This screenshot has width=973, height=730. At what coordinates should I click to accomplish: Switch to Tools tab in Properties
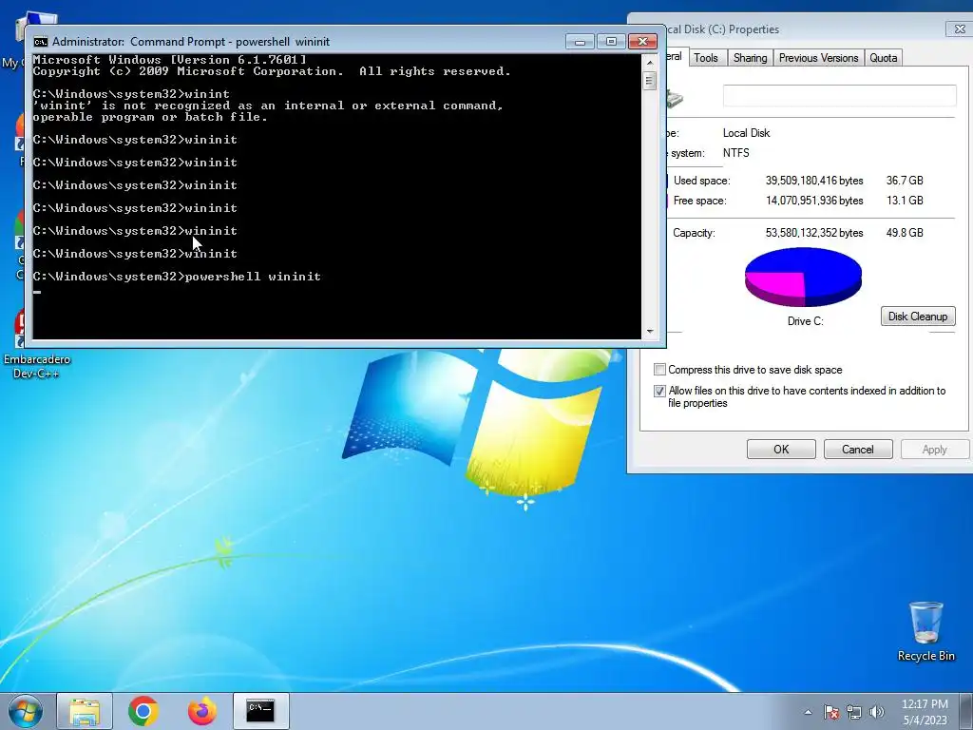(x=706, y=58)
